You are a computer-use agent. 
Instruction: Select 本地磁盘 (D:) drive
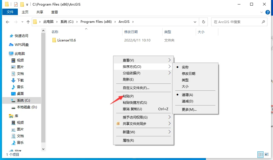point(24,107)
